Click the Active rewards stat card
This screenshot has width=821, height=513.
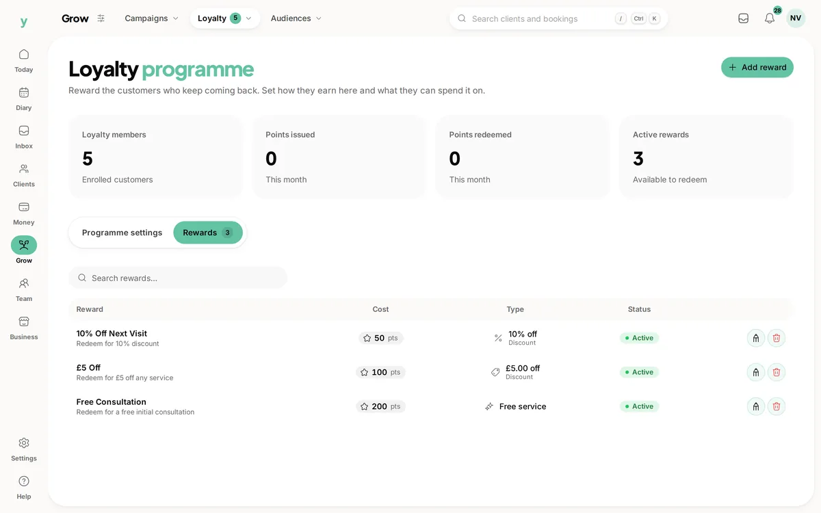click(x=706, y=157)
